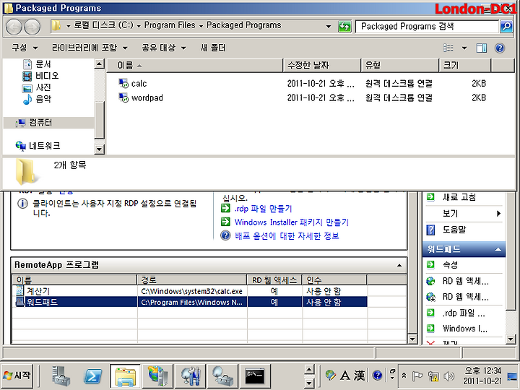Screen dimensions: 520x390
Task: Toggle the preview pane icon
Action: click(482, 48)
